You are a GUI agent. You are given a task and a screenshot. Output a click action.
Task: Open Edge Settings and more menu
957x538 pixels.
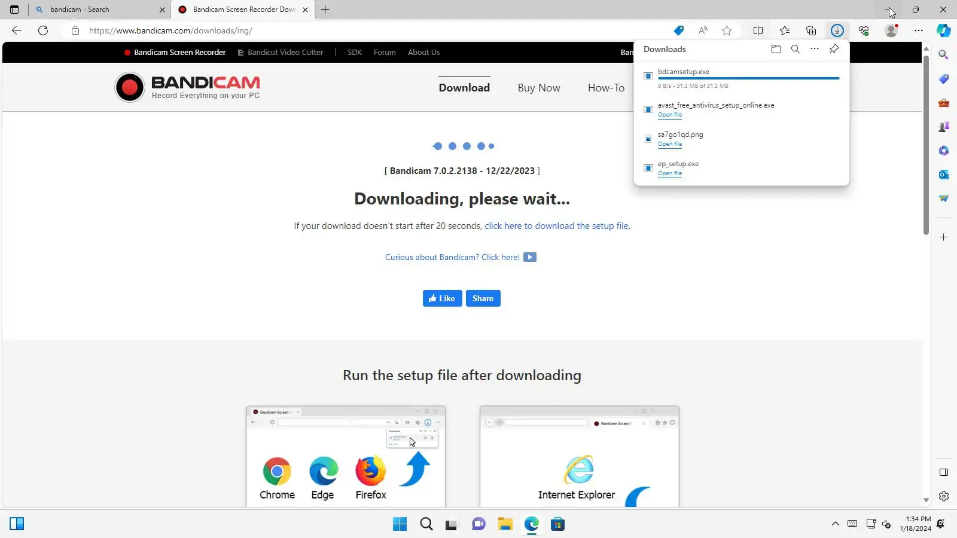click(x=919, y=30)
